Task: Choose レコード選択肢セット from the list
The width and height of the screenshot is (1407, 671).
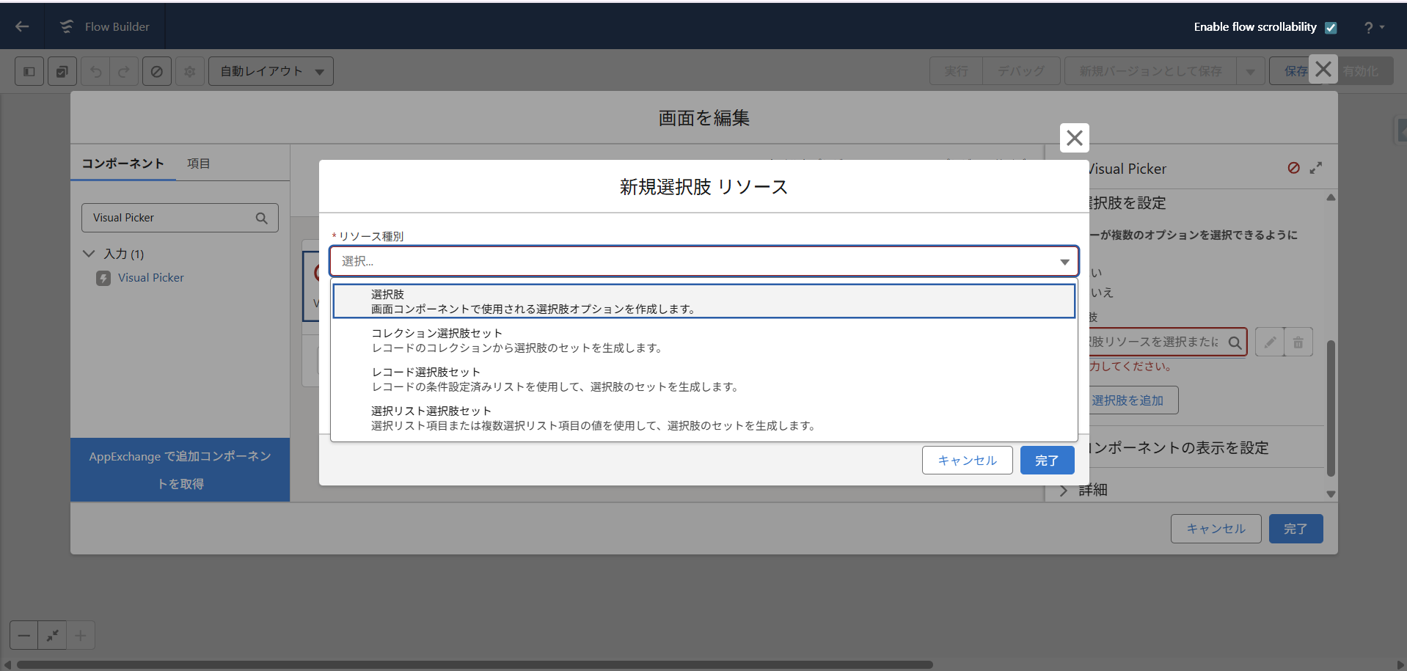Action: 703,379
